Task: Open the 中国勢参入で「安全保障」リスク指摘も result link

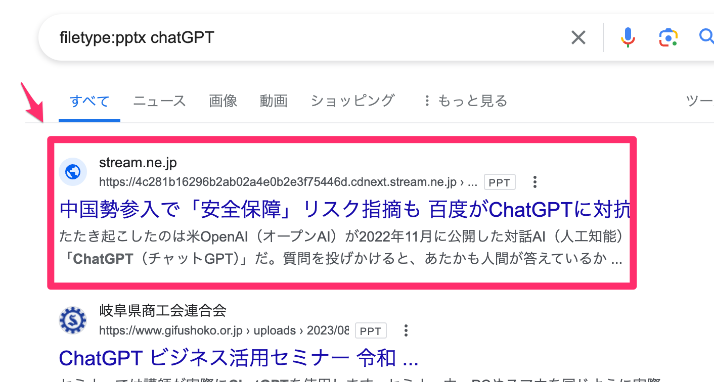Action: coord(344,209)
